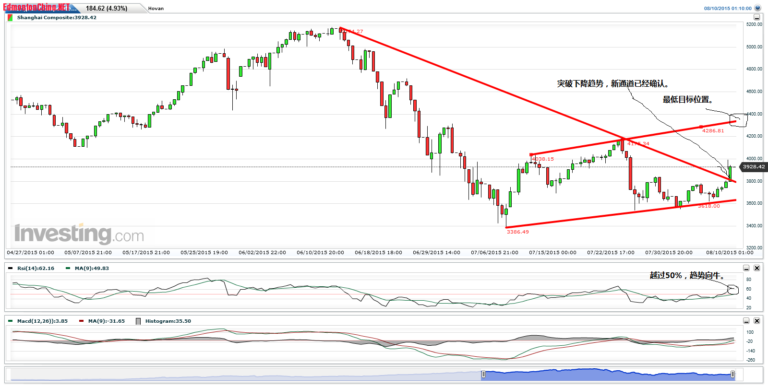Minimize the MACD indicator panel

746,321
